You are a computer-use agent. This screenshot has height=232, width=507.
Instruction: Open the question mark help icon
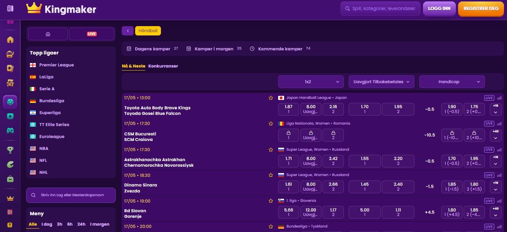tap(10, 225)
